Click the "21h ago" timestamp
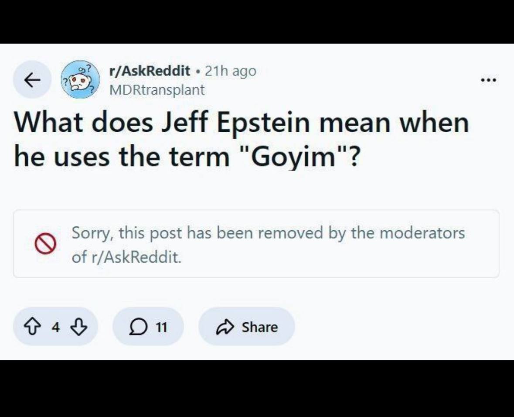514x417 pixels. click(x=230, y=70)
